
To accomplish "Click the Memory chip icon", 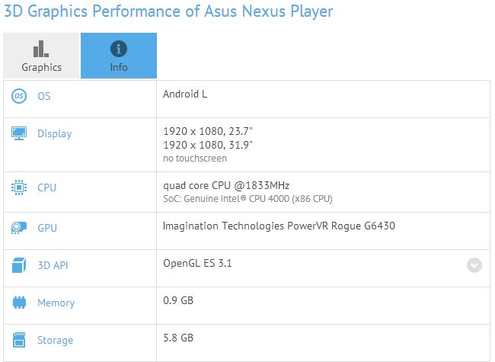I will point(20,303).
